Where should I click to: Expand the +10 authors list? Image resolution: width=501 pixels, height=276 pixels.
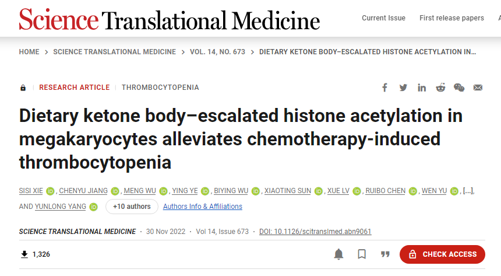tap(132, 207)
